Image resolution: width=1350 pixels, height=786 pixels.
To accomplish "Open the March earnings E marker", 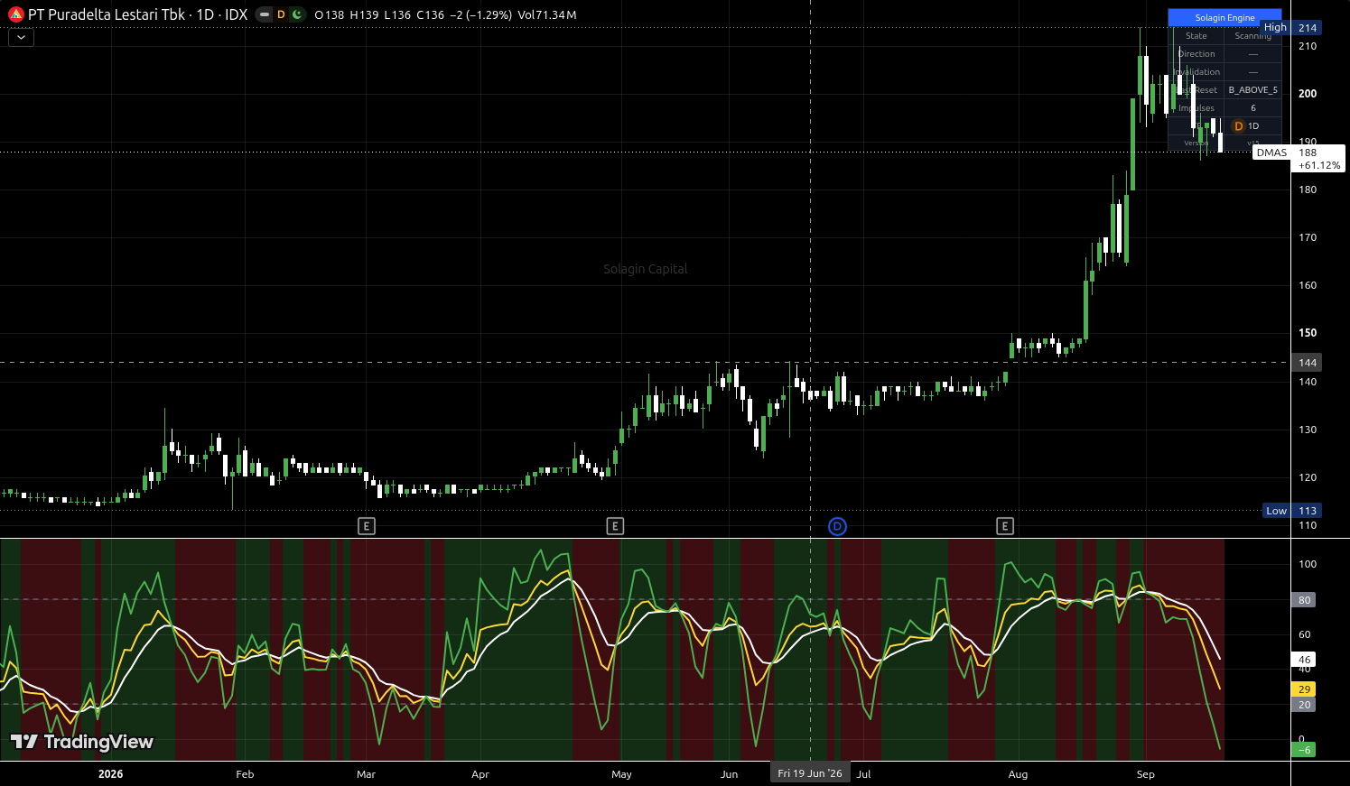I will [x=366, y=526].
